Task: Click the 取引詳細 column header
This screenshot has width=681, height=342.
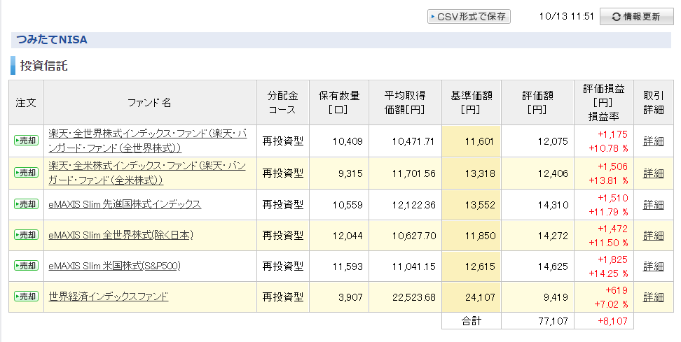Action: tap(653, 103)
